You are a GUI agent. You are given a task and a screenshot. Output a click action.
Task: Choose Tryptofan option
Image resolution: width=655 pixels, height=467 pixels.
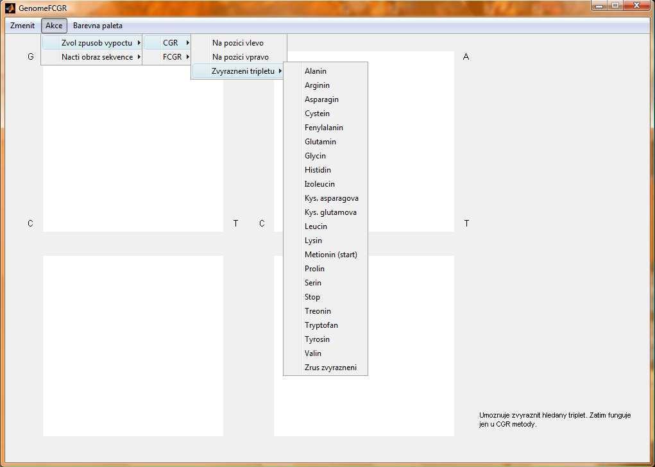point(325,325)
